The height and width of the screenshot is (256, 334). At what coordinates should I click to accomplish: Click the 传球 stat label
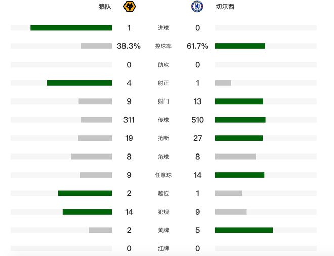point(163,120)
